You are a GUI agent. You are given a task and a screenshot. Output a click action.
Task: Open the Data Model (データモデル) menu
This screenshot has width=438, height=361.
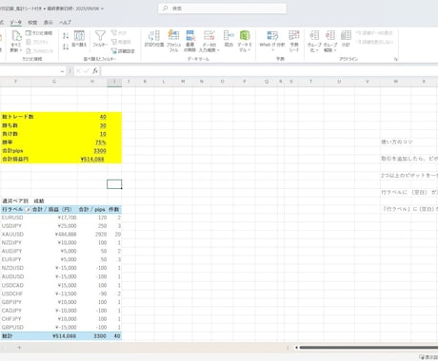pos(245,41)
